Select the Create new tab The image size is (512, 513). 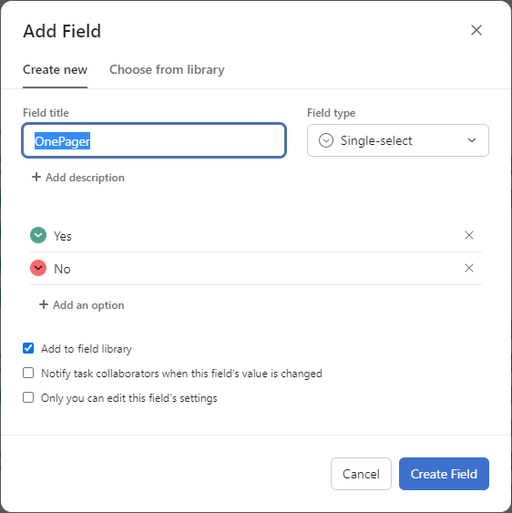point(55,69)
